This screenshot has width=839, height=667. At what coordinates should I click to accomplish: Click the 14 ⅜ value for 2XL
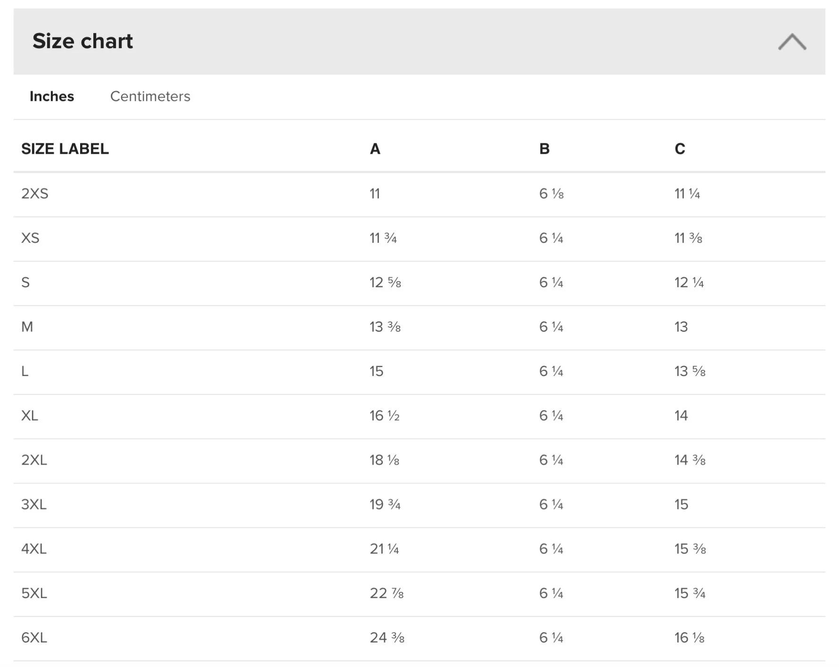tap(690, 460)
